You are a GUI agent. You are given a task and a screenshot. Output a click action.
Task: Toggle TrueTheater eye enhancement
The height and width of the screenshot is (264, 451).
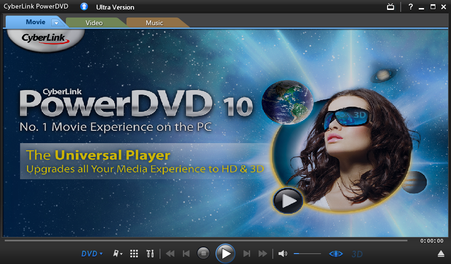click(x=336, y=254)
